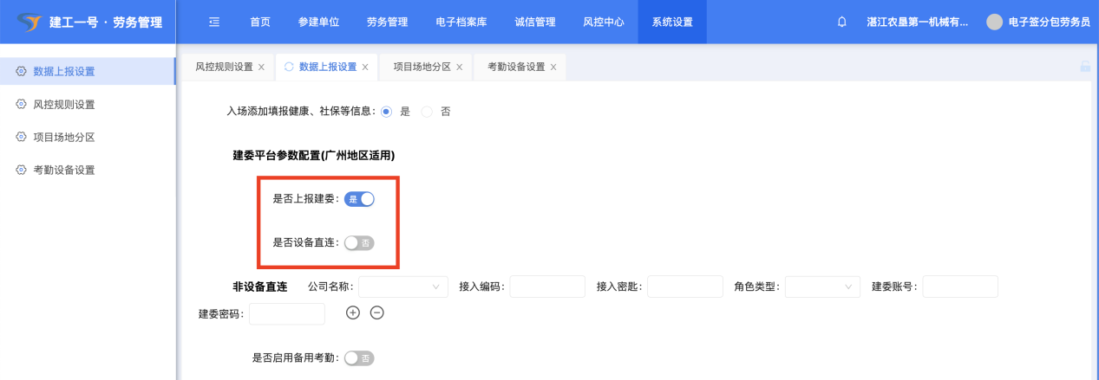Click the sidebar collapse menu icon

coord(214,23)
